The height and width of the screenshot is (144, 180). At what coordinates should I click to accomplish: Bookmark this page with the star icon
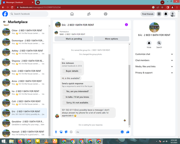pyautogui.click(x=162, y=7)
